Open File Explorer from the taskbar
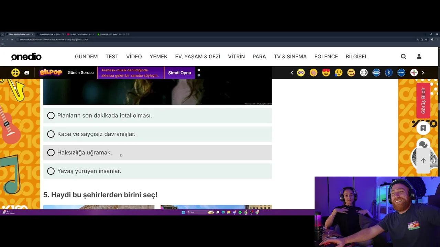Viewport: 440px width, 247px height. point(229,212)
